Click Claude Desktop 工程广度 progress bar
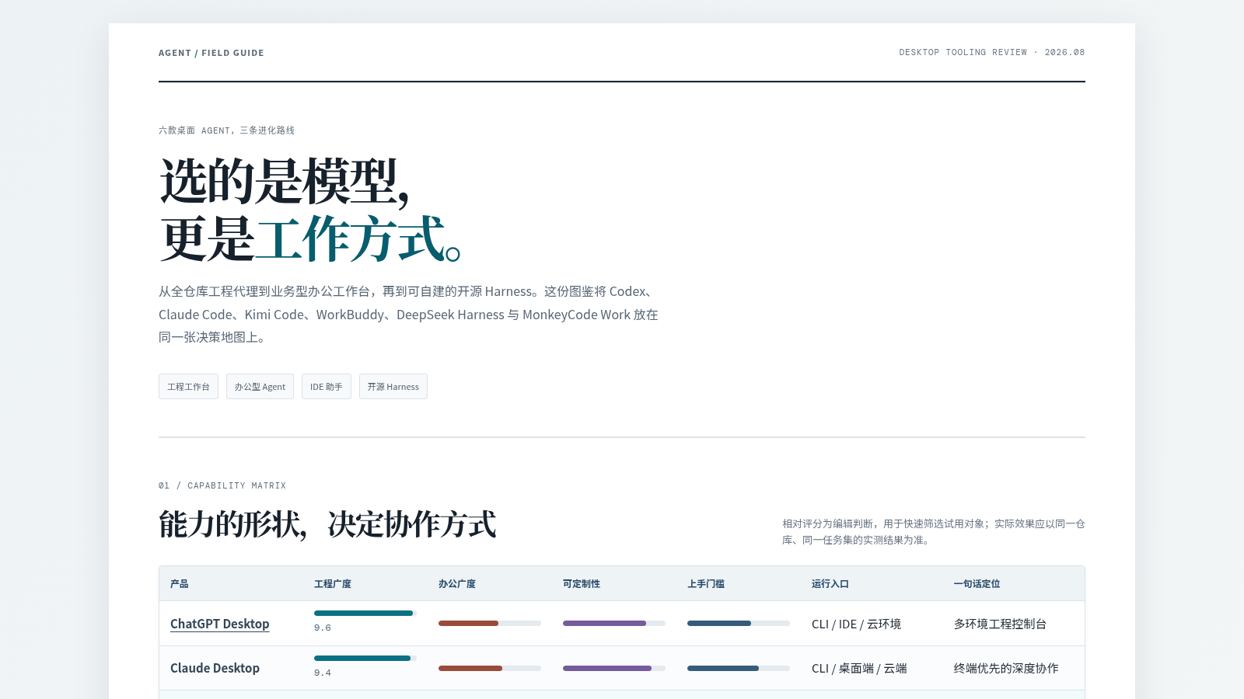 pos(365,659)
